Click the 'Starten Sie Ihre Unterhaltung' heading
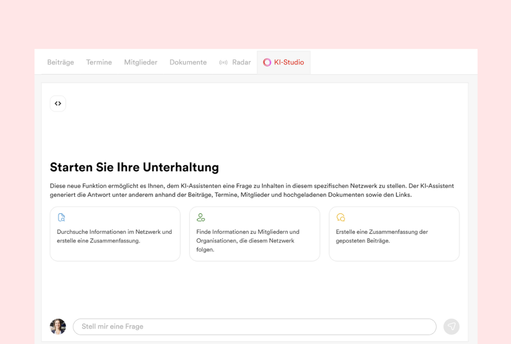The height and width of the screenshot is (344, 511). (134, 167)
